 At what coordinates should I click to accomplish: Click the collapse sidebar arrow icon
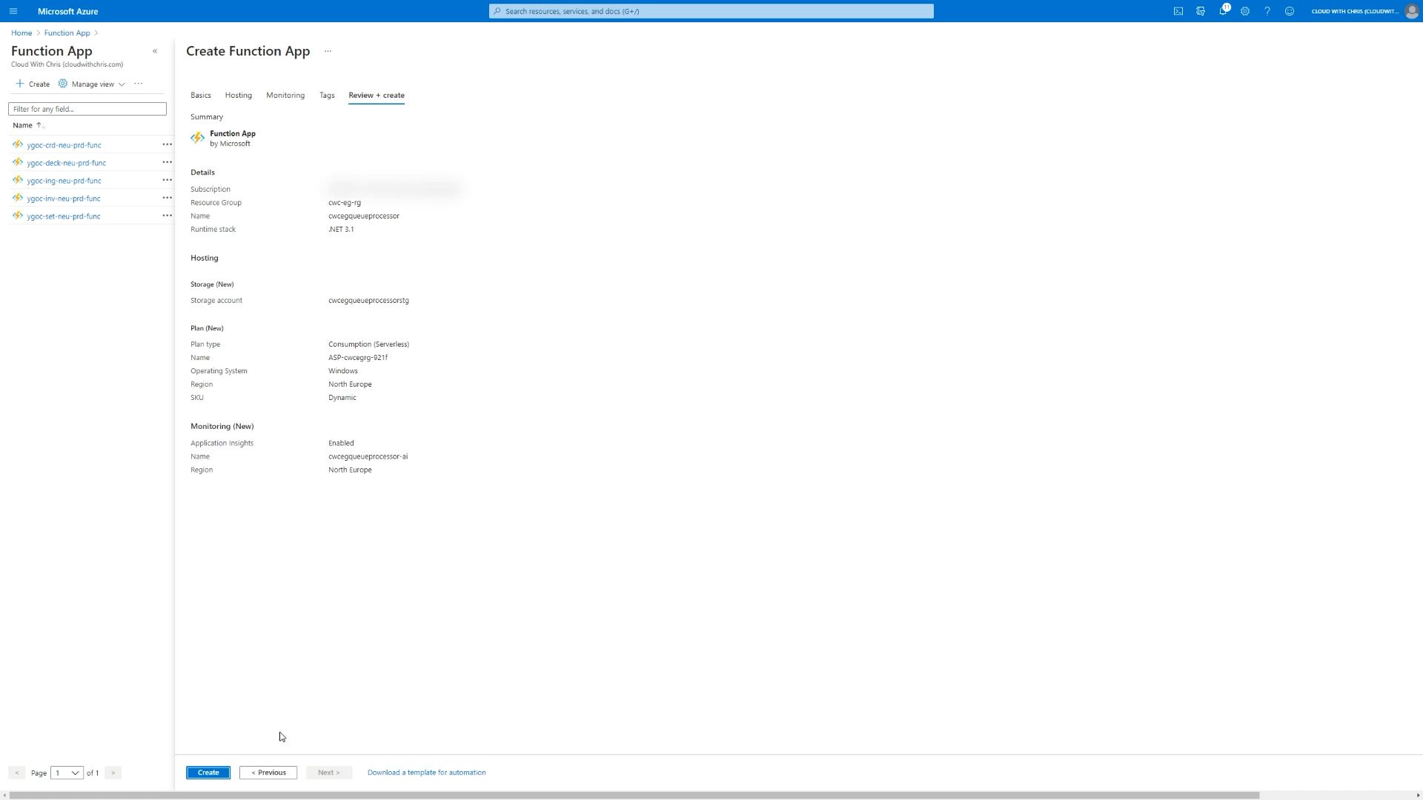tap(156, 51)
